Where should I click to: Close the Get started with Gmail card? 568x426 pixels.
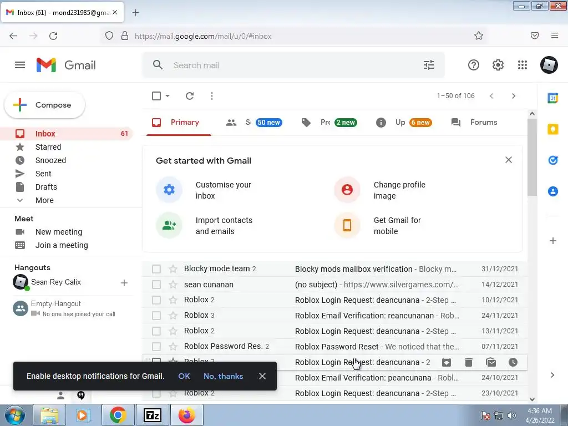(x=509, y=160)
